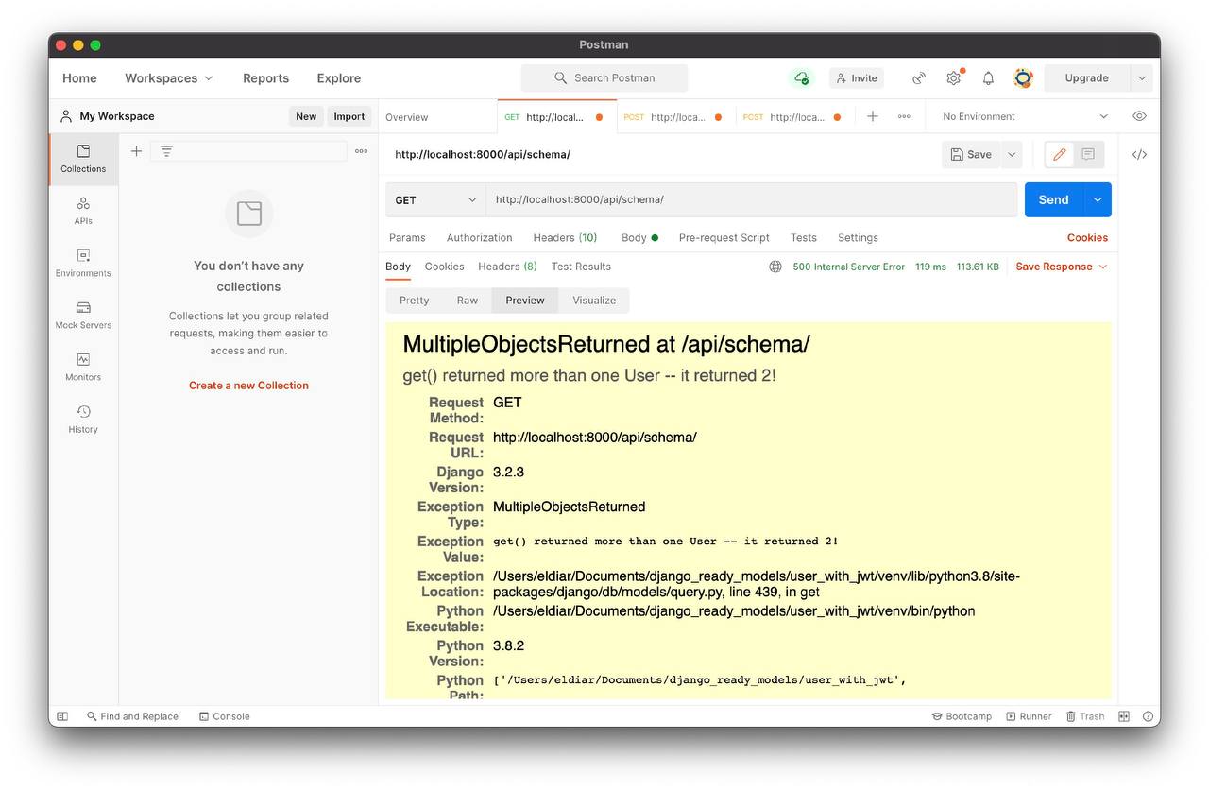This screenshot has height=791, width=1209.
Task: Open the APIs sidebar panel
Action: coord(83,211)
